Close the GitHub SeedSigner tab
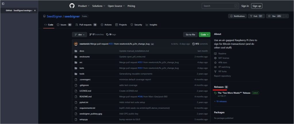 pyautogui.click(x=35, y=11)
